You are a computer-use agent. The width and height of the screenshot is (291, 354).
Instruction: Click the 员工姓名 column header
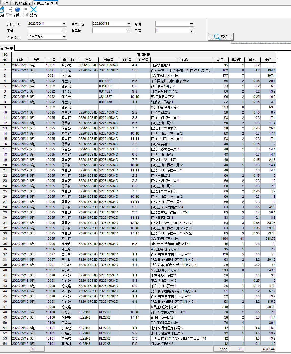(x=69, y=60)
